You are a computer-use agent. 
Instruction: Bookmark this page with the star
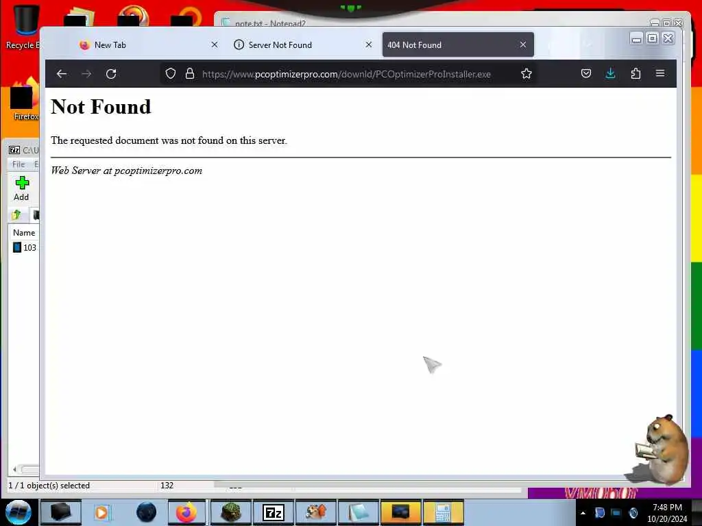pos(526,74)
